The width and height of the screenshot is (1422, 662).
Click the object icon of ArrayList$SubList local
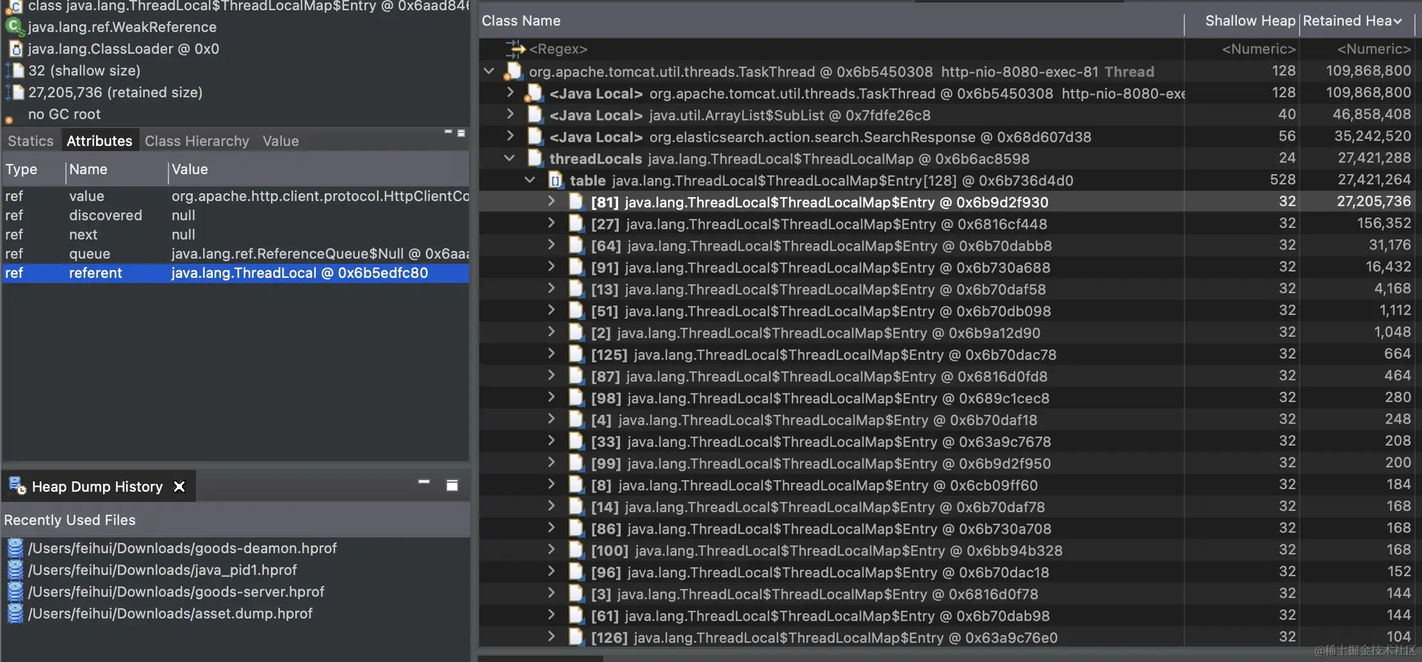[x=535, y=115]
